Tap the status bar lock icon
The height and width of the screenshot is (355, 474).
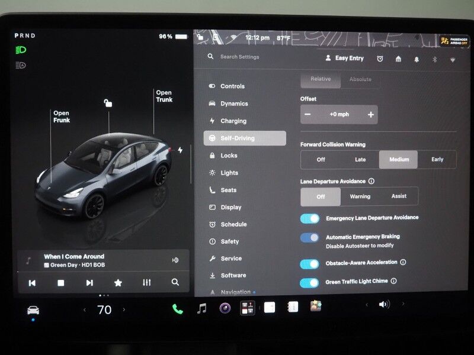click(x=200, y=37)
